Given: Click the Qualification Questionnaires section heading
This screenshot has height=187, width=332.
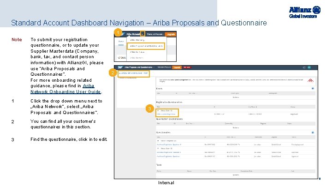Looking at the screenshot, I should [x=169, y=119].
